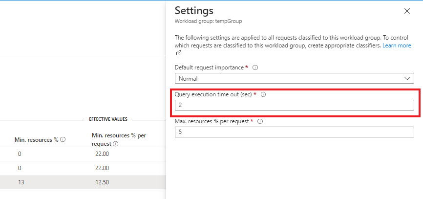Click the EFFECTIVE VALUES group heading
Viewport: 423px width, 199px height.
pyautogui.click(x=108, y=119)
